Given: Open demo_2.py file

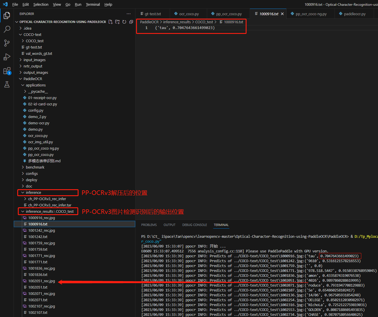Looking at the screenshot, I should pos(75,117).
